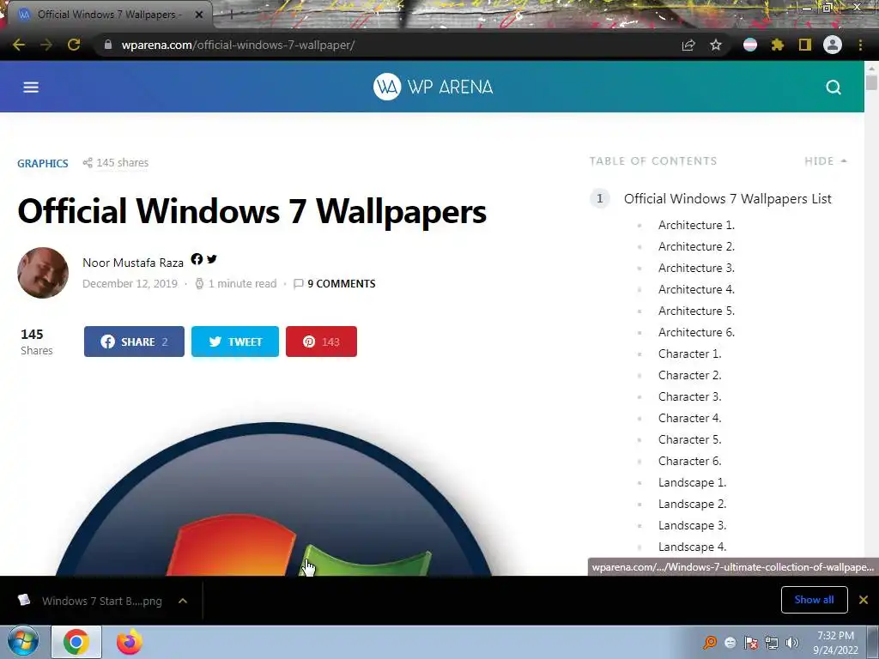The image size is (879, 659).
Task: Hide the table of contents
Action: [826, 160]
